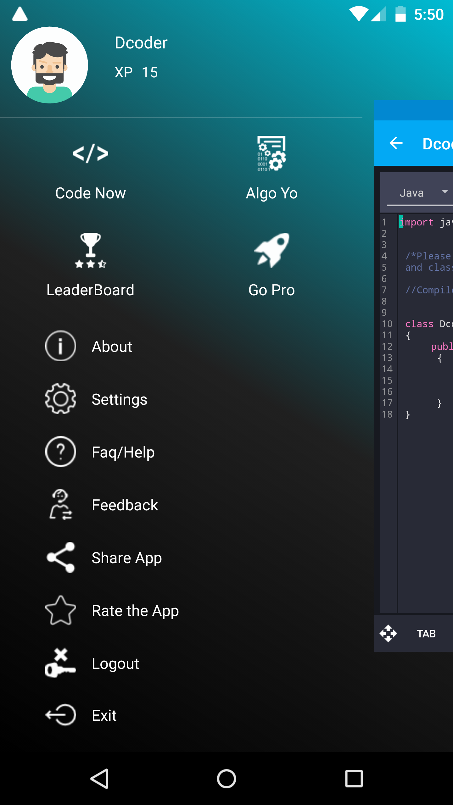This screenshot has height=805, width=453.
Task: Tap the Share App icon
Action: (61, 557)
